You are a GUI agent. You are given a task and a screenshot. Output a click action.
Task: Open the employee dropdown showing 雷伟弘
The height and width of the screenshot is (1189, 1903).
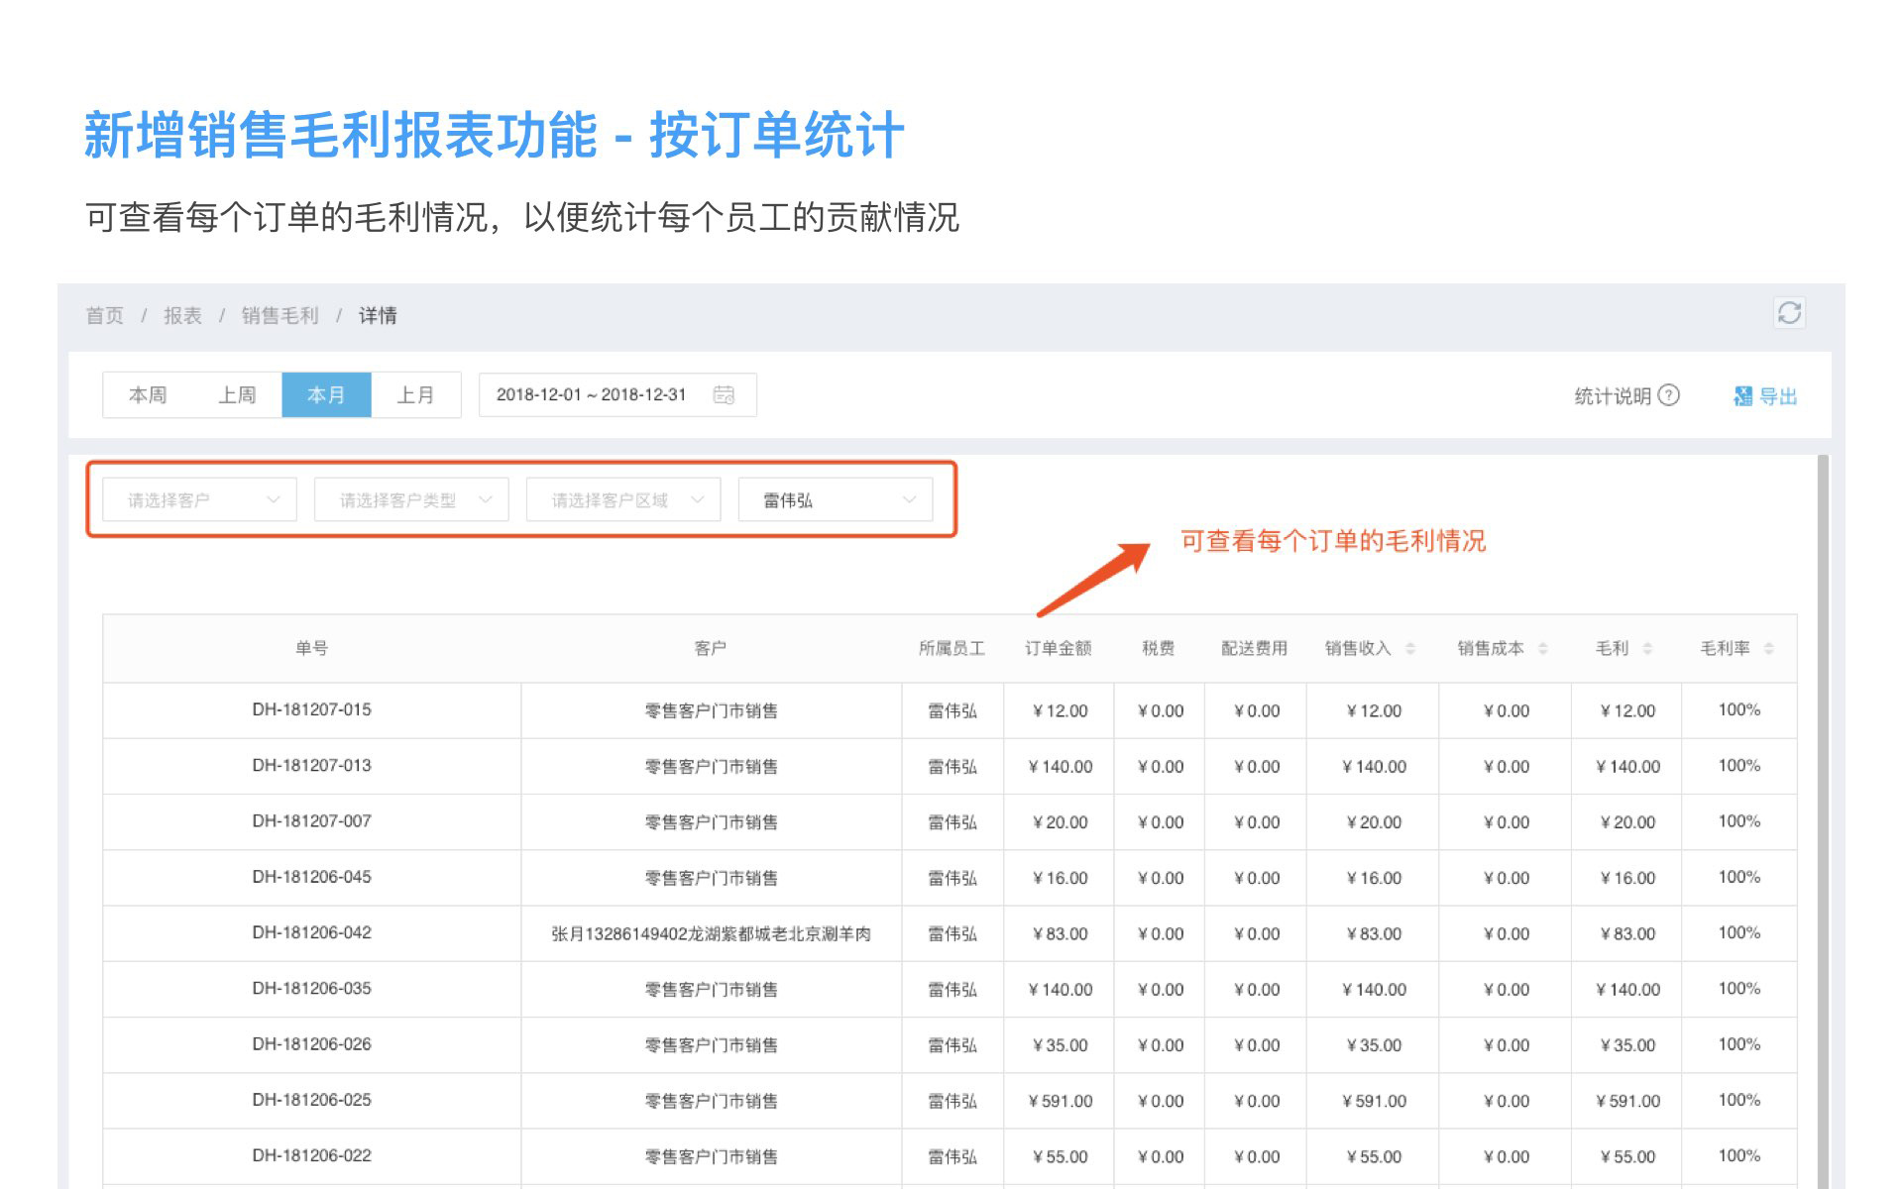[x=836, y=500]
